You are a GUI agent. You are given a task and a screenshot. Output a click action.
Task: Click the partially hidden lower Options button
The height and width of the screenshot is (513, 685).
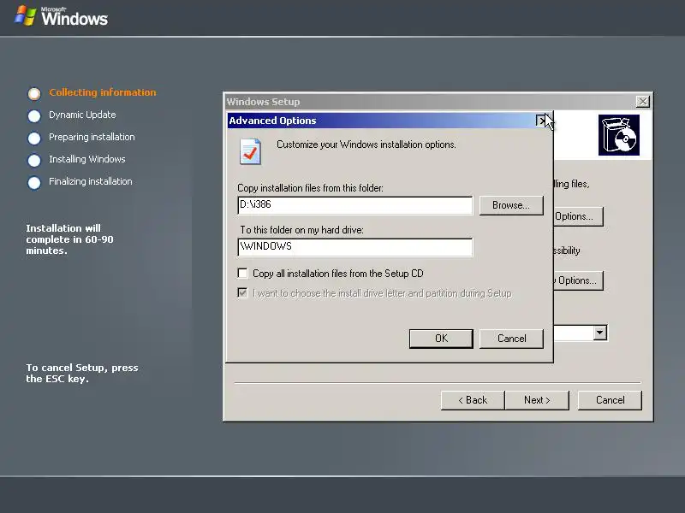click(579, 280)
